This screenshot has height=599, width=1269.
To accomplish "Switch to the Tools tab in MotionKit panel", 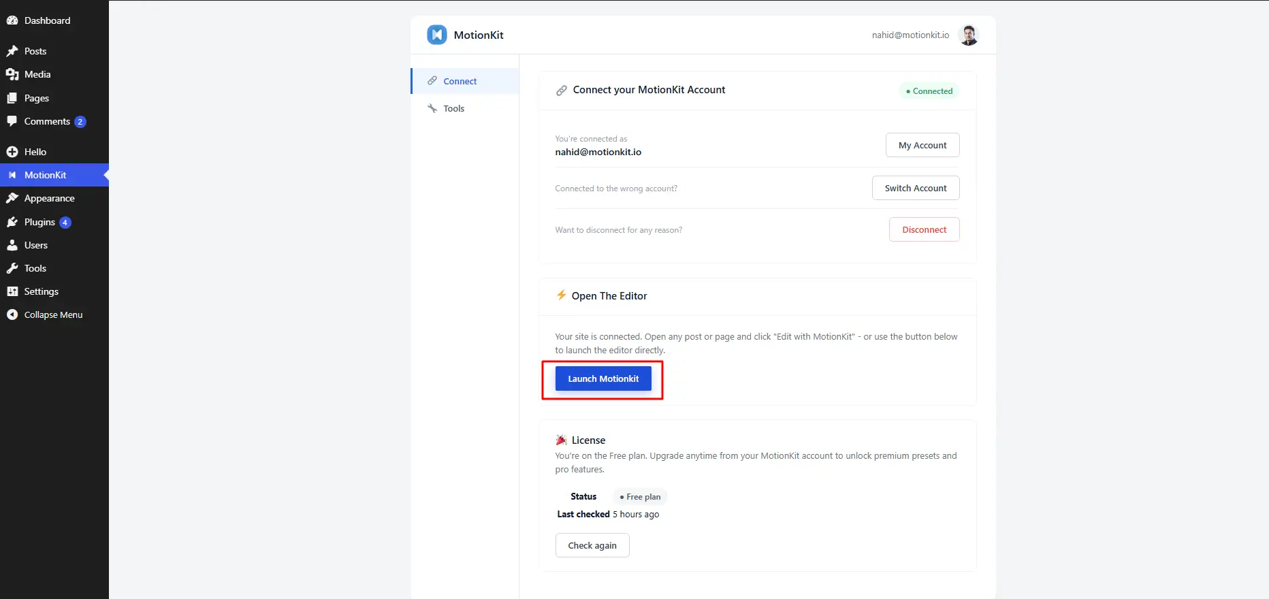I will [465, 108].
